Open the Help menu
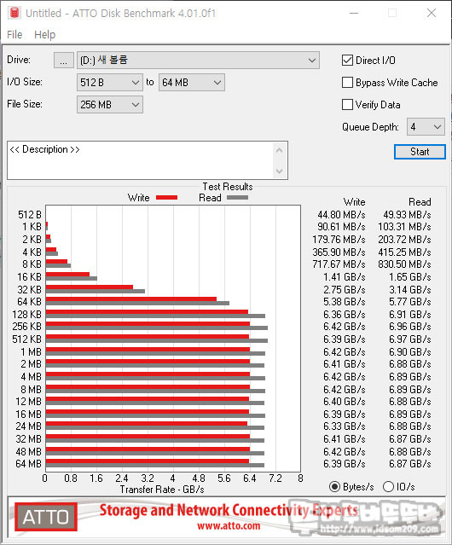Screen dimensions: 452x545 pyautogui.click(x=44, y=35)
